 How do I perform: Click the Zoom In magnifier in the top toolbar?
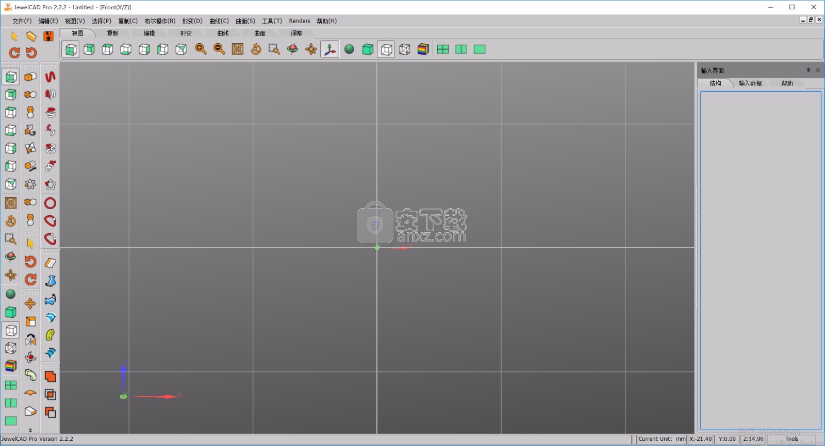[x=201, y=49]
